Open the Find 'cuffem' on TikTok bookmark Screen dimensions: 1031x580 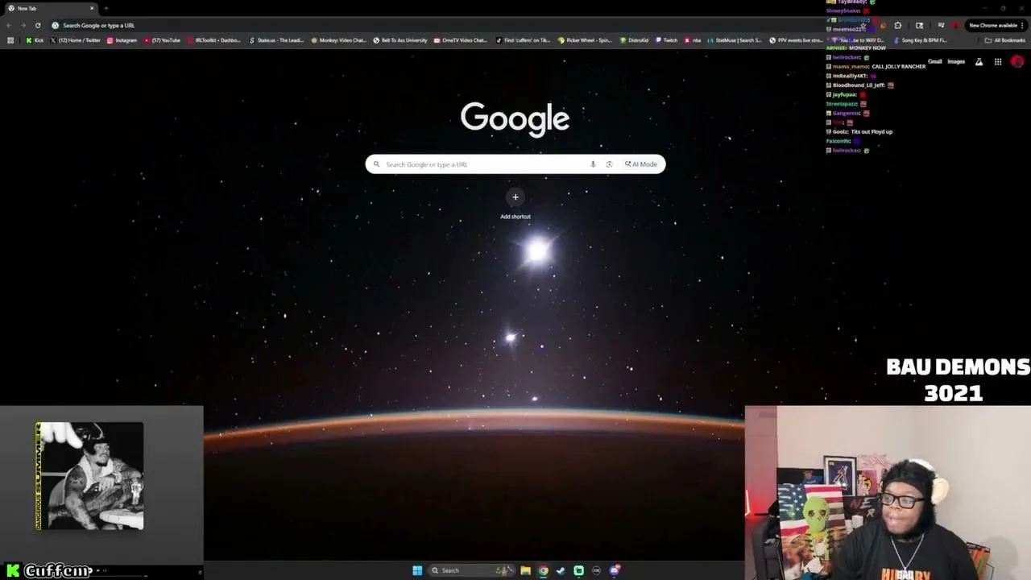pos(523,40)
